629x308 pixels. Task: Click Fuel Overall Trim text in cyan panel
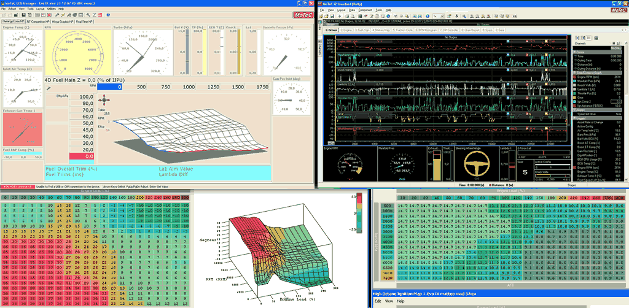72,169
